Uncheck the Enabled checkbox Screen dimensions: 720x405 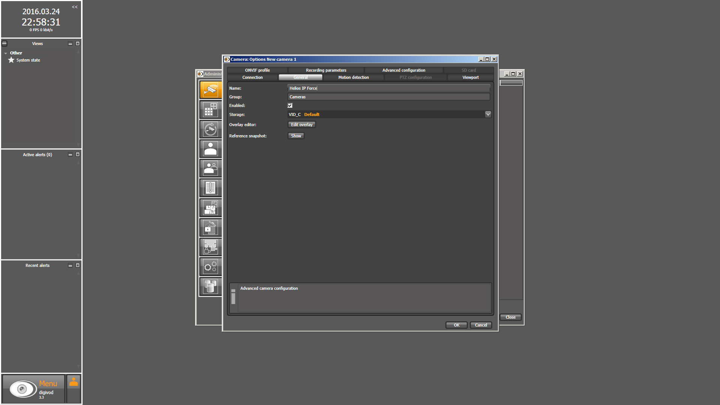(290, 105)
